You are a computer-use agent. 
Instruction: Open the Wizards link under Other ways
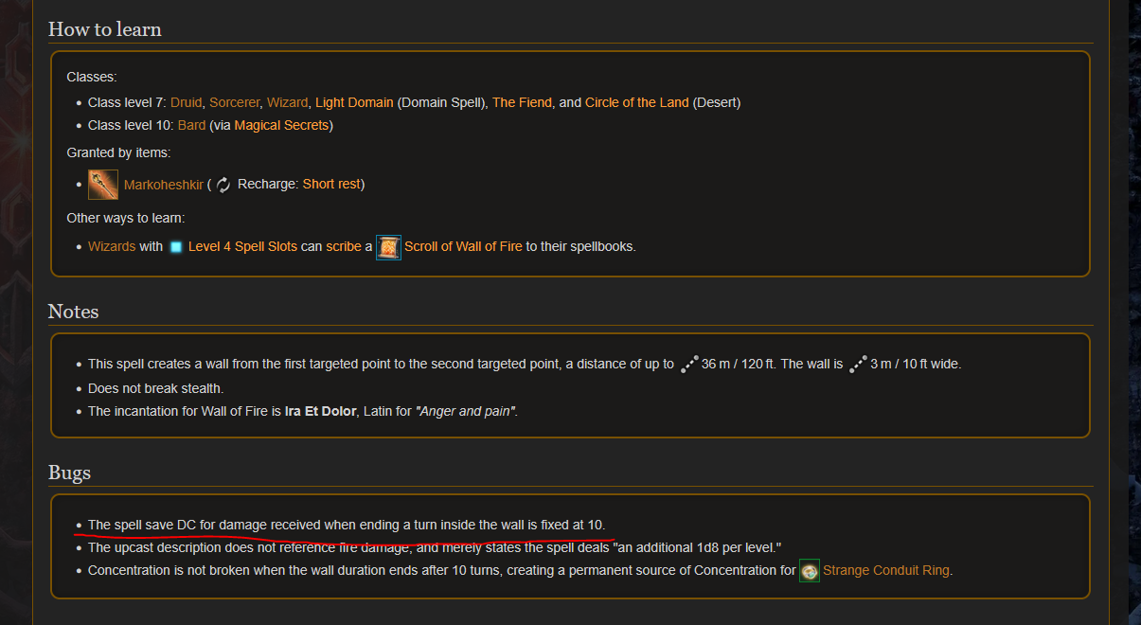[x=112, y=247]
